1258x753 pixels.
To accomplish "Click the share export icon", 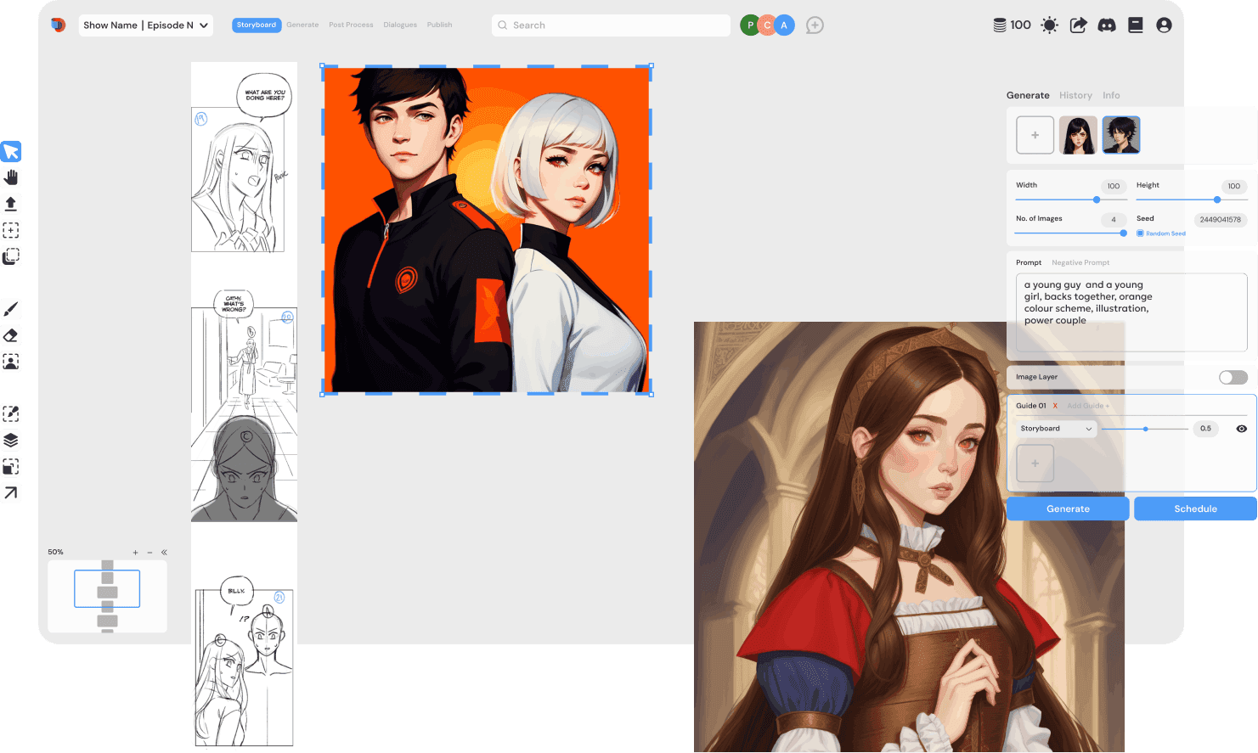I will pyautogui.click(x=1078, y=25).
